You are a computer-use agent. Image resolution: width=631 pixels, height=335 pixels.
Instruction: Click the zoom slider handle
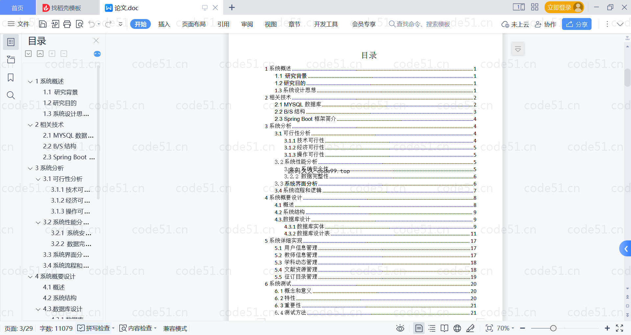click(553, 328)
